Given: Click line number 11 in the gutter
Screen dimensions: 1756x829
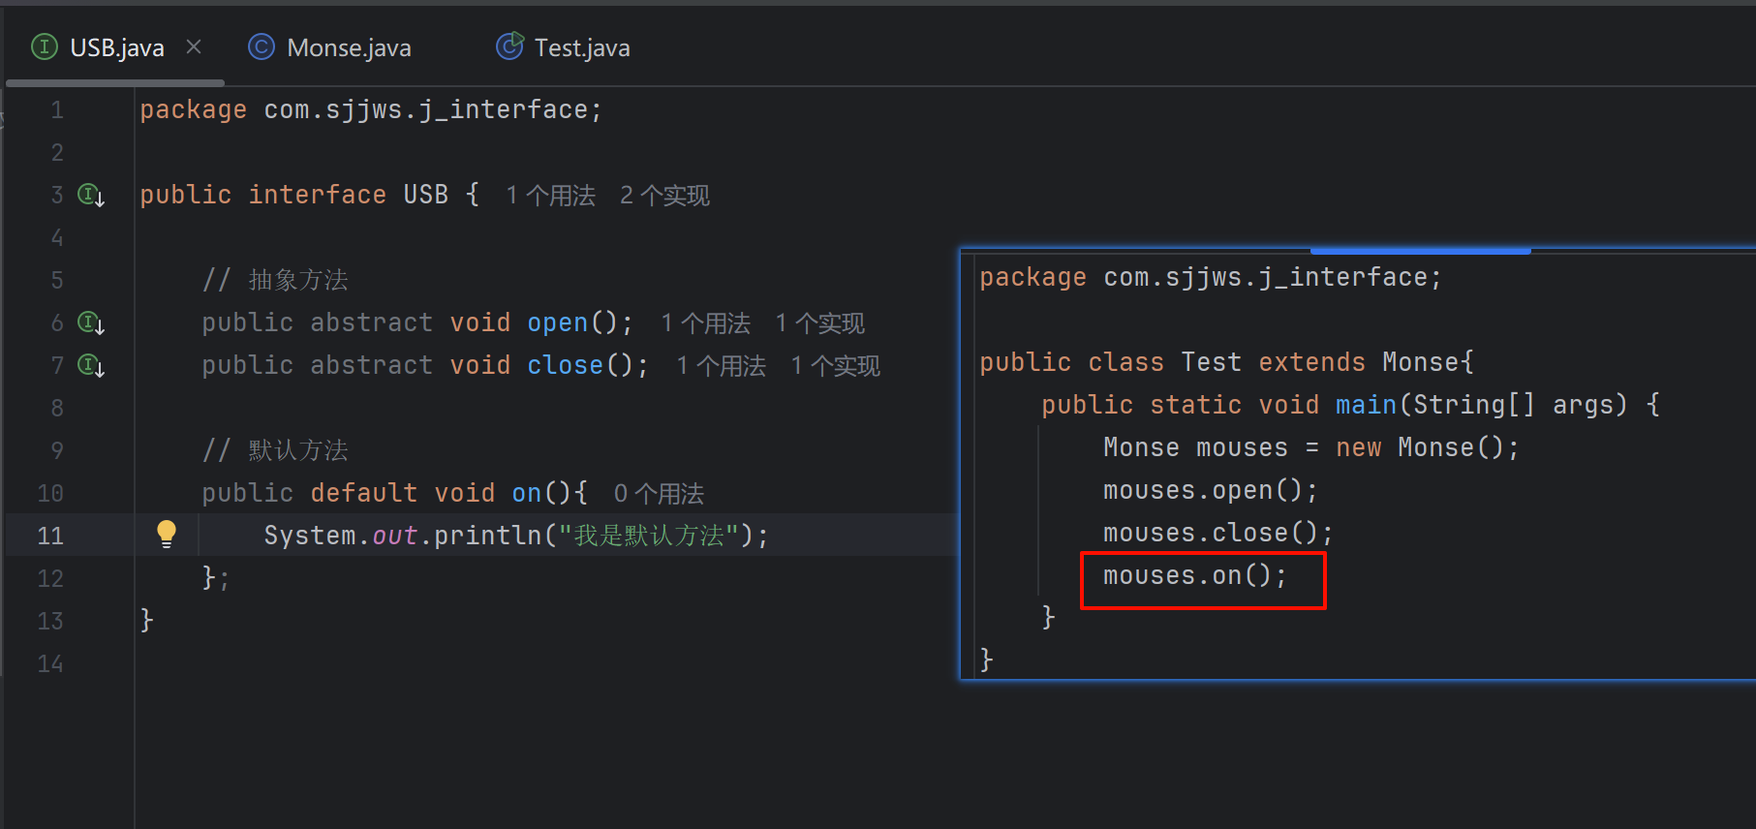Looking at the screenshot, I should tap(50, 536).
